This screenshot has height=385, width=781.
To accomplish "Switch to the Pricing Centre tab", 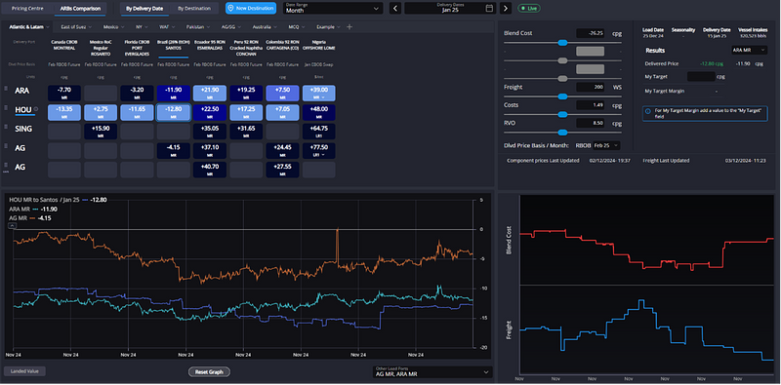I will pos(27,9).
